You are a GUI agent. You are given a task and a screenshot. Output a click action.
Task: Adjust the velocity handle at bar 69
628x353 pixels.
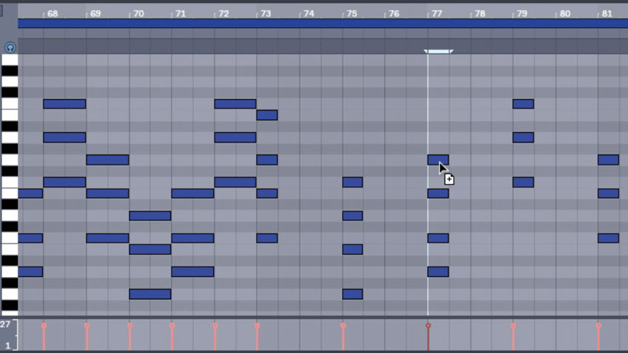87,326
